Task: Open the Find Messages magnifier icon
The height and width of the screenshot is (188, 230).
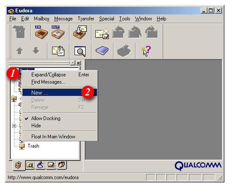Action: tap(80, 51)
